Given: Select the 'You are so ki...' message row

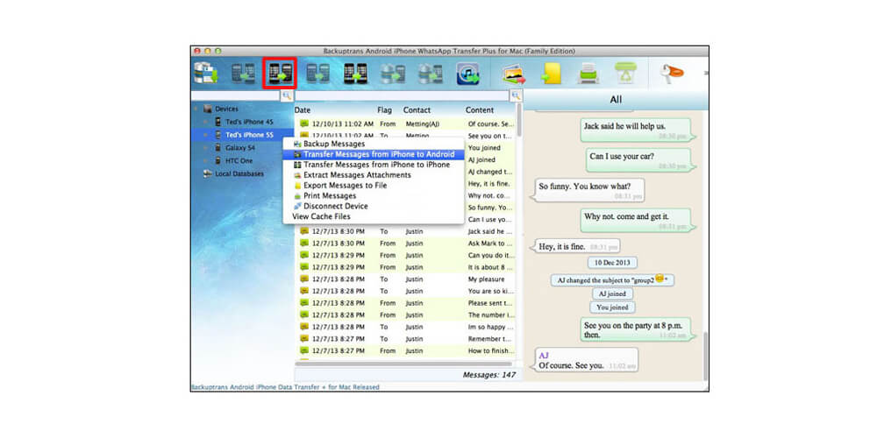Looking at the screenshot, I should pyautogui.click(x=407, y=291).
